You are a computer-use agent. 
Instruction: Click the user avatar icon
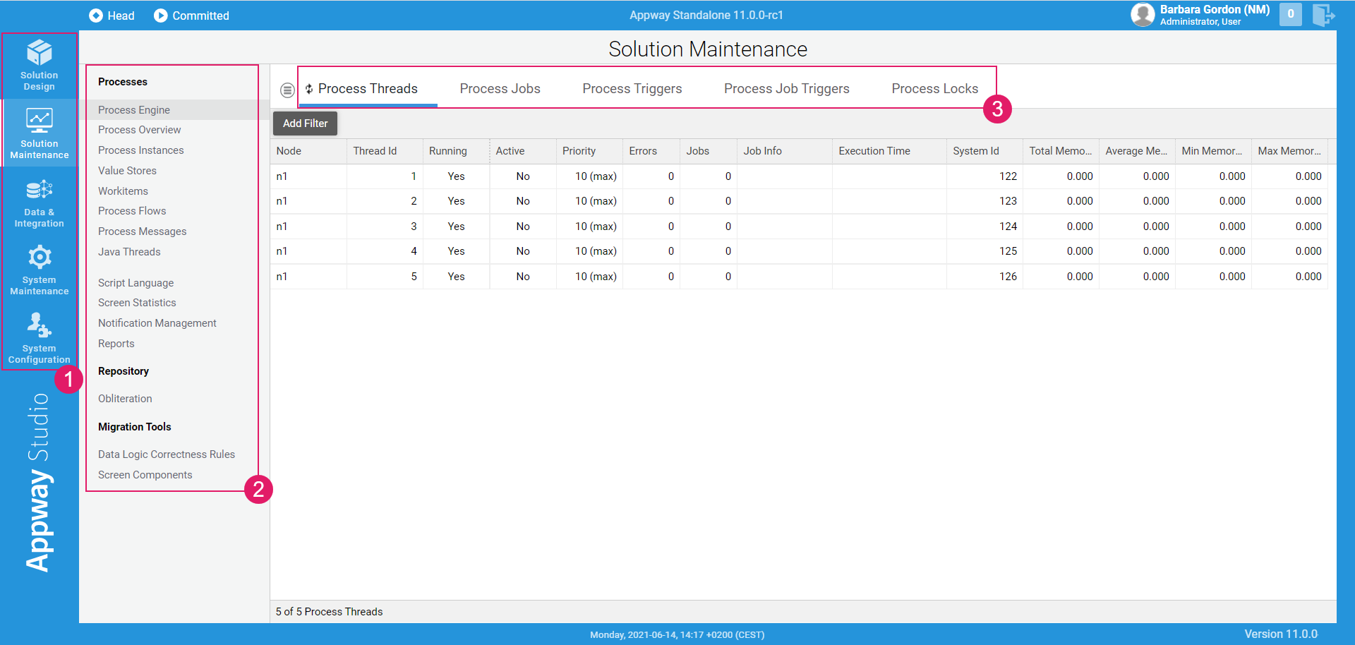click(1142, 14)
